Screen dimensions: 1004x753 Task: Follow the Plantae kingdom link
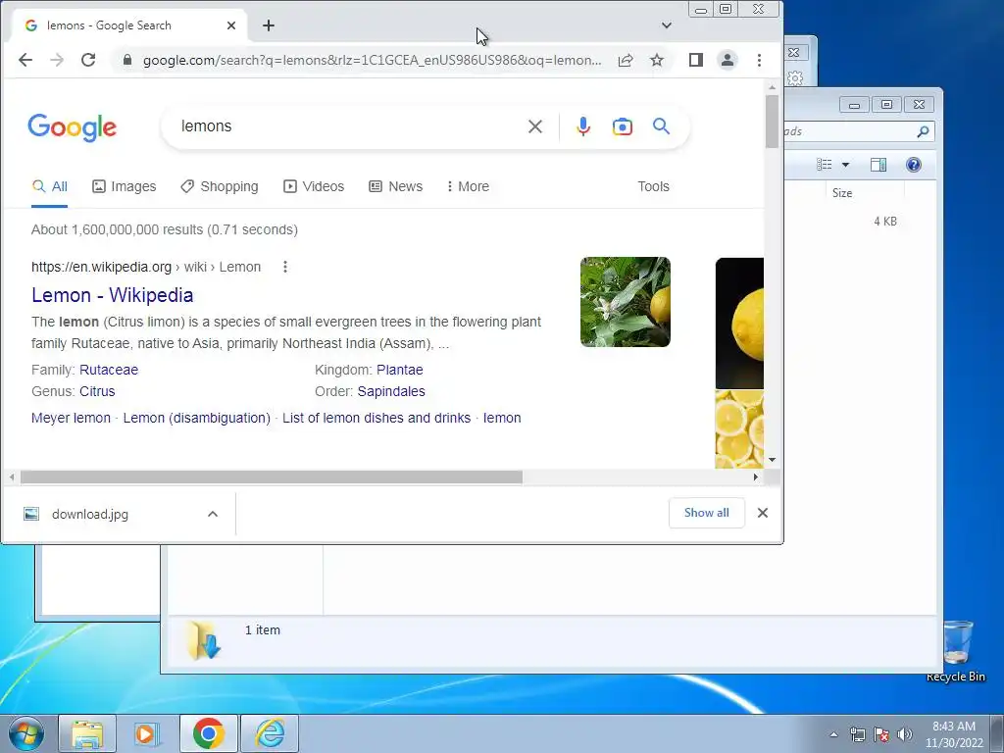coord(400,370)
